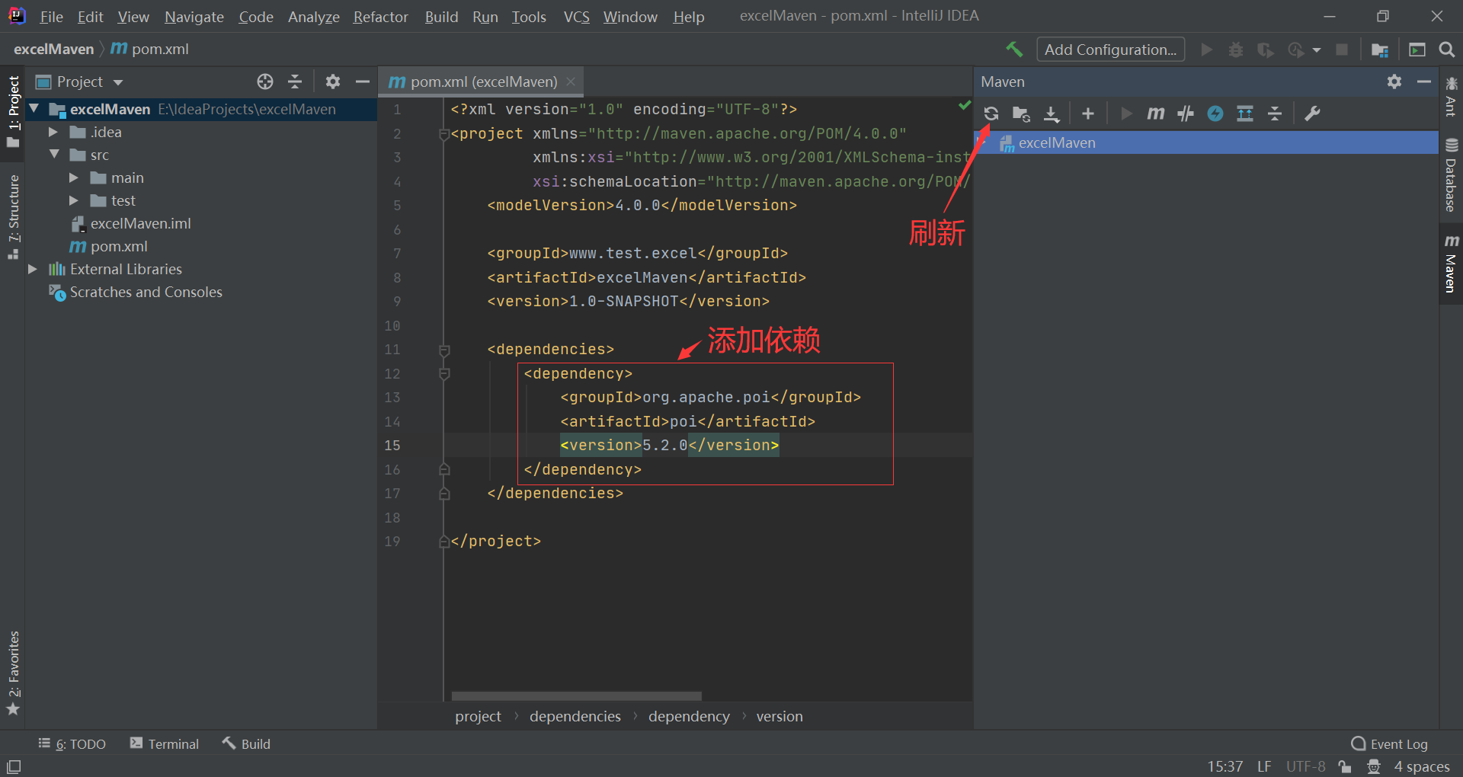
Task: Toggle the 1: Project side tab
Action: click(13, 111)
